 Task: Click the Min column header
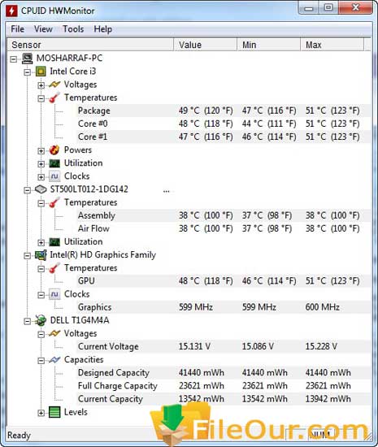pos(269,45)
